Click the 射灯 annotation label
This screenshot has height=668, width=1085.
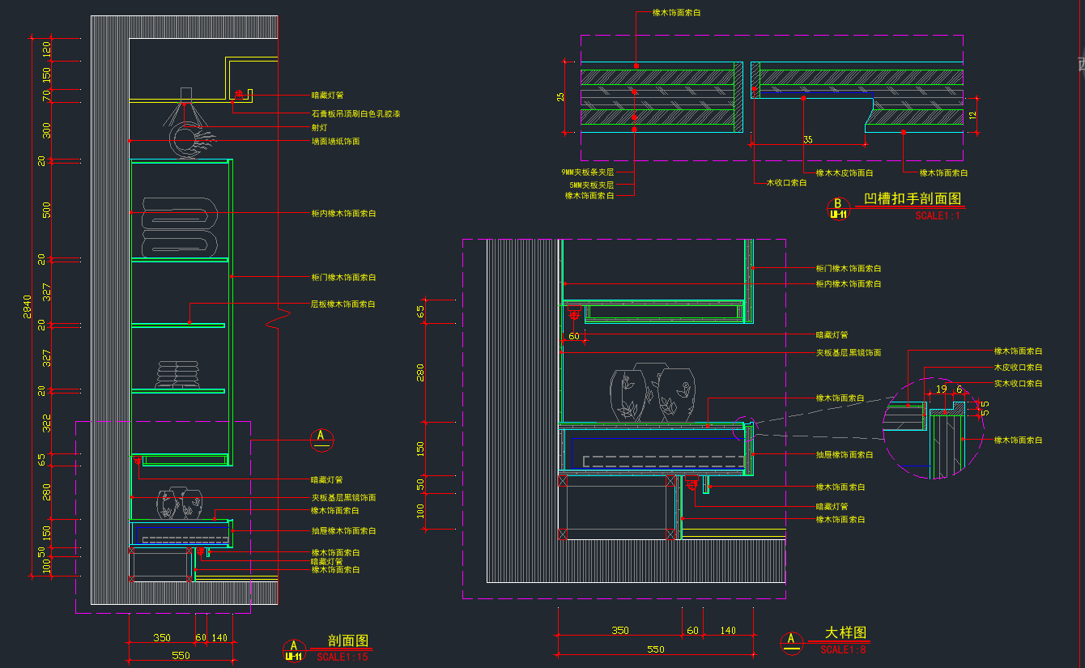coord(320,127)
